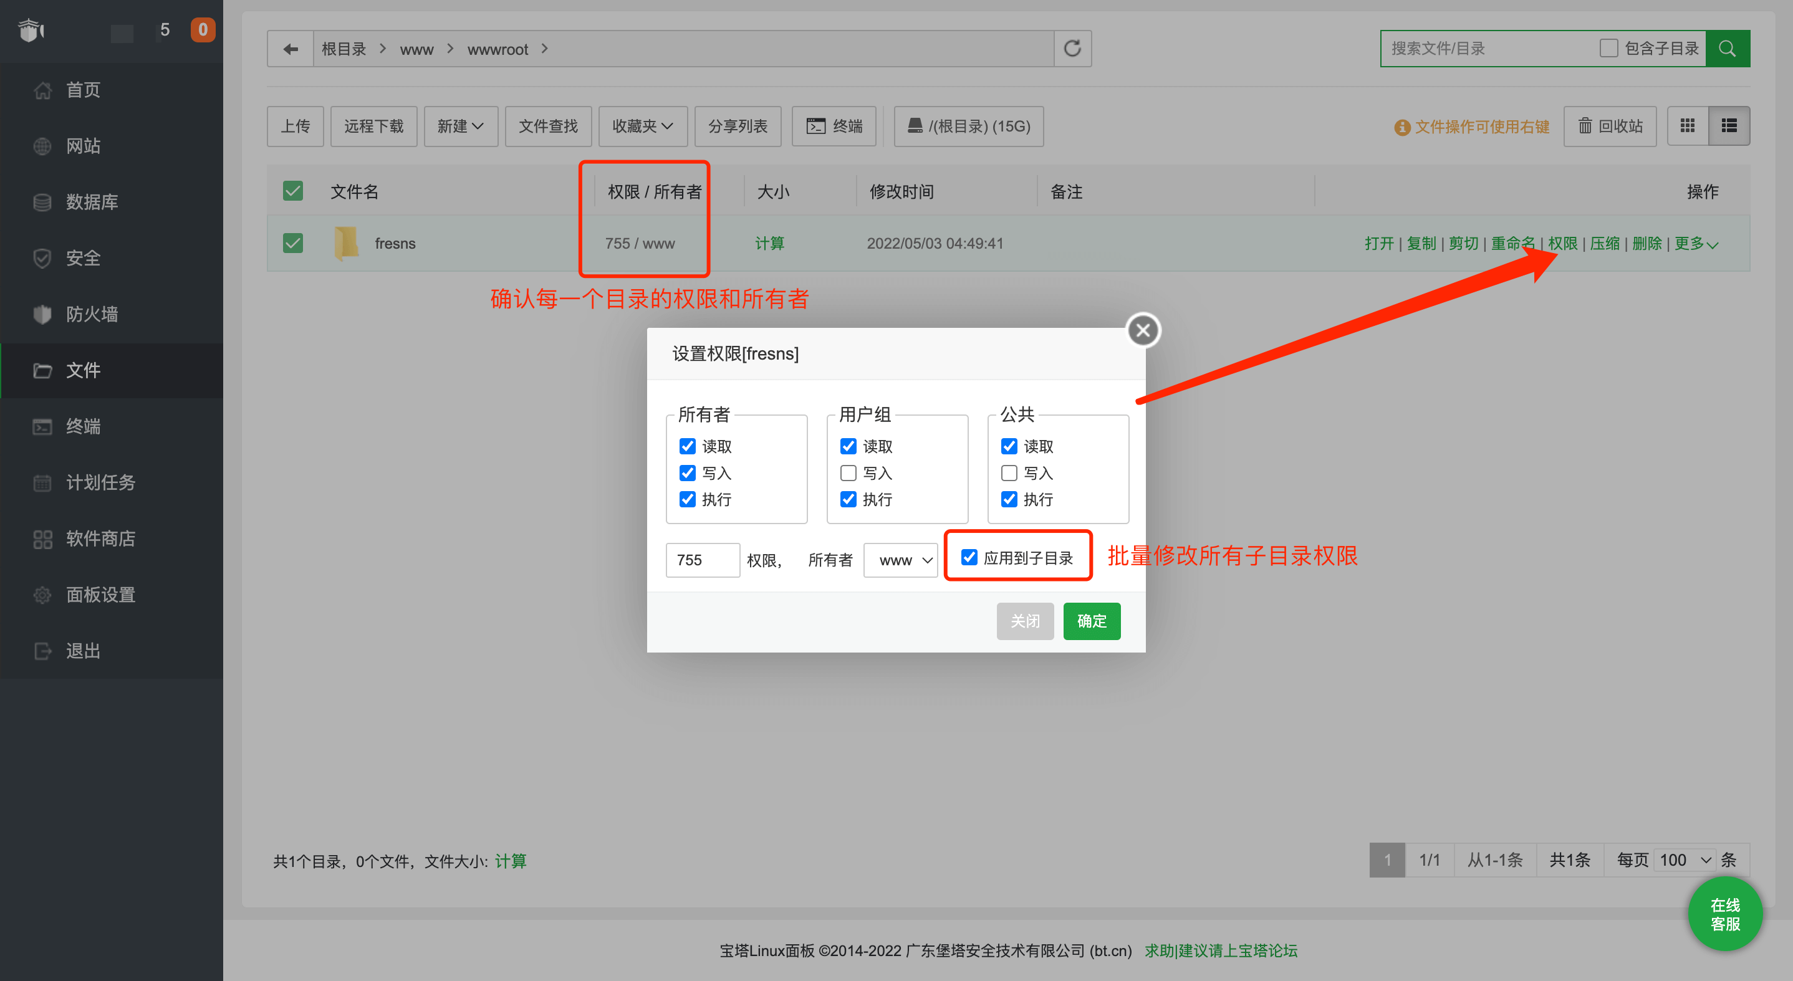
Task: Open the 所有者 www dropdown
Action: [x=901, y=560]
